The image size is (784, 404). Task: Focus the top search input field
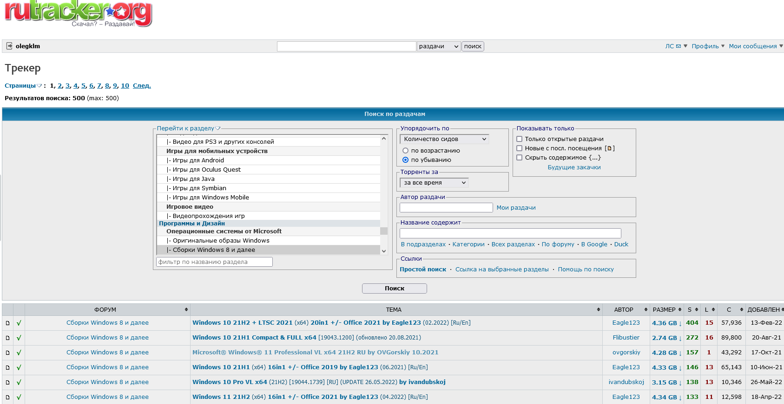click(x=347, y=46)
